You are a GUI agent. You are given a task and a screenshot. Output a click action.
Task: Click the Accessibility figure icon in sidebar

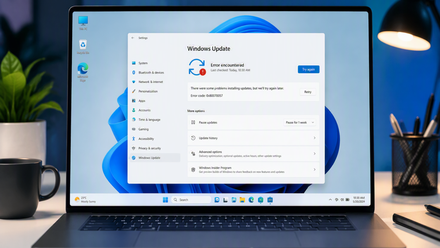134,138
